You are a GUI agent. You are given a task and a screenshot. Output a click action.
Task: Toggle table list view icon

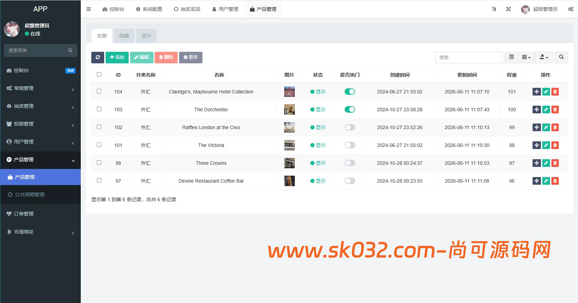[511, 57]
